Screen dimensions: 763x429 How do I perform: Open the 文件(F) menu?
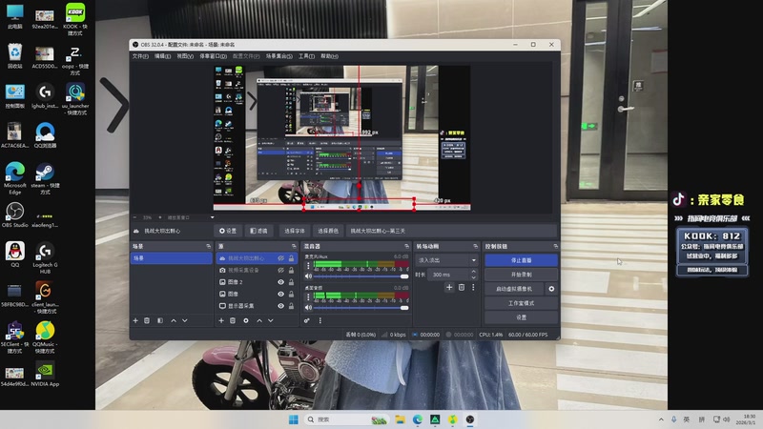click(140, 56)
